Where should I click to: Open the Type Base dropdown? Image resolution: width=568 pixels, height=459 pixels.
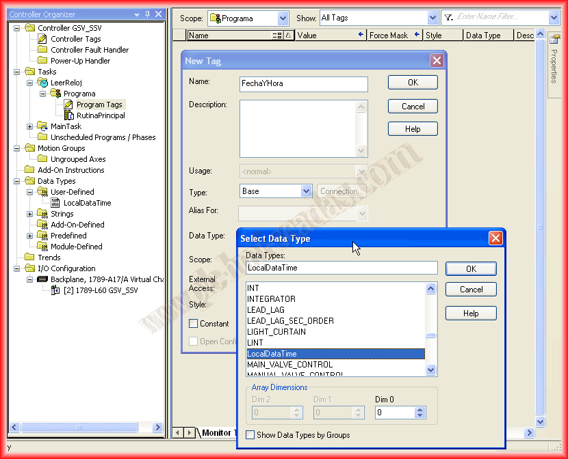point(307,191)
